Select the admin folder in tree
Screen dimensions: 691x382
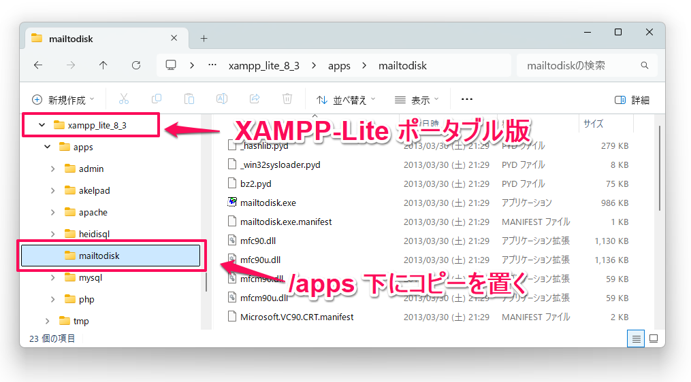pos(91,169)
